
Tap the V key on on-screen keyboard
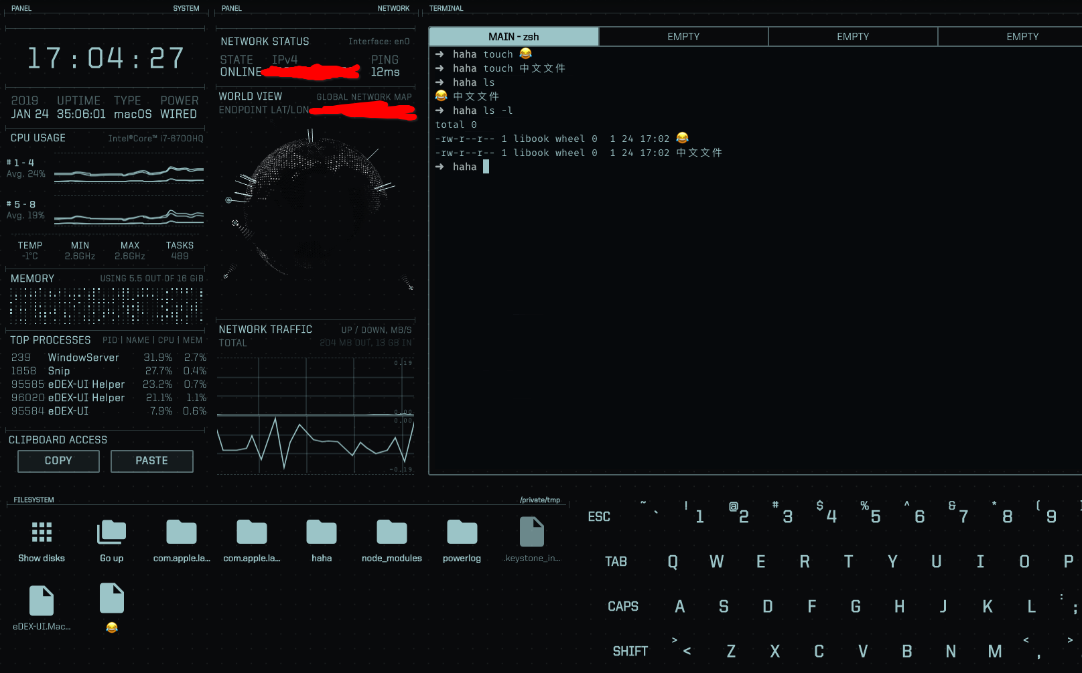click(863, 651)
